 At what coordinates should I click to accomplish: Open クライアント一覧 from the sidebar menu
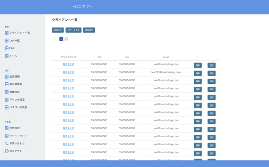(20, 33)
